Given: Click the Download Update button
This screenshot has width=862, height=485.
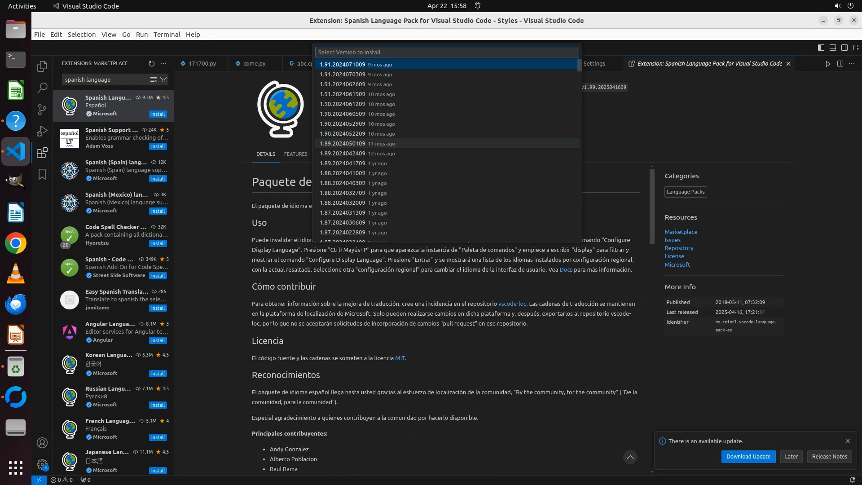Looking at the screenshot, I should click(748, 457).
